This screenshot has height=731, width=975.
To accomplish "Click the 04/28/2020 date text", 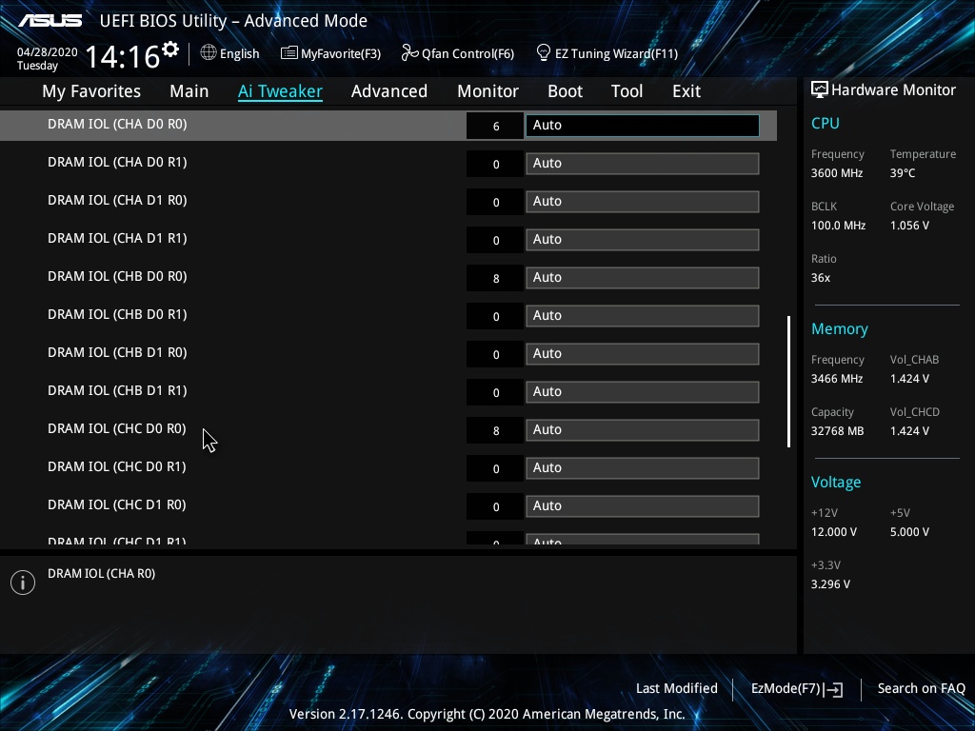I will click(48, 52).
